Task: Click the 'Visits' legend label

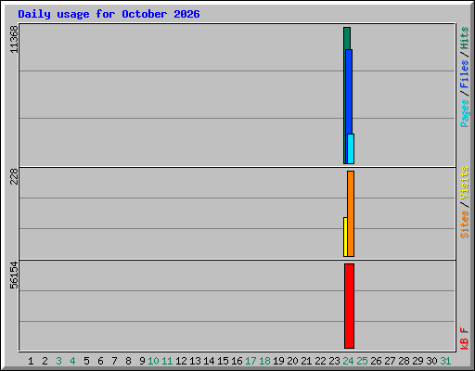Action: tap(465, 183)
